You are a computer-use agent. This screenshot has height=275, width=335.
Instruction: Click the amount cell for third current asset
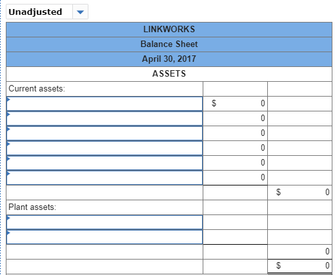pos(235,133)
